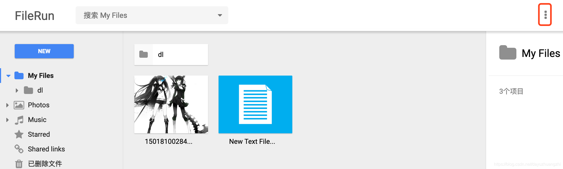Image resolution: width=563 pixels, height=169 pixels.
Task: Click label New Text File...
Action: pos(252,141)
